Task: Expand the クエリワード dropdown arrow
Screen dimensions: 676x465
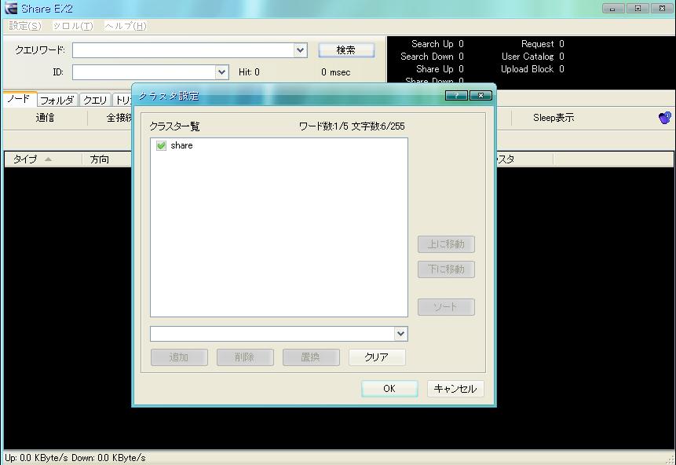Action: click(x=300, y=50)
